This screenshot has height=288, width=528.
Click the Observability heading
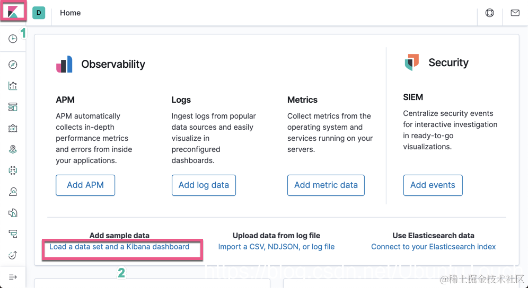click(x=113, y=64)
